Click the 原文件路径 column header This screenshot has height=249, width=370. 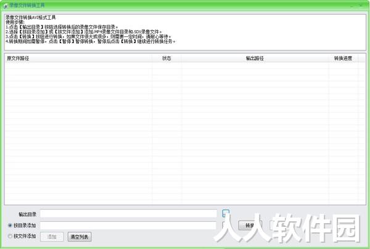78,58
